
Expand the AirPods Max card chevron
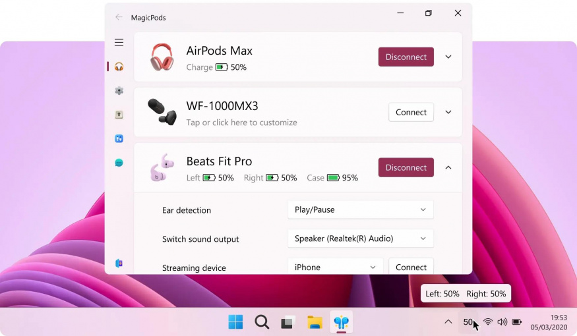pos(448,57)
